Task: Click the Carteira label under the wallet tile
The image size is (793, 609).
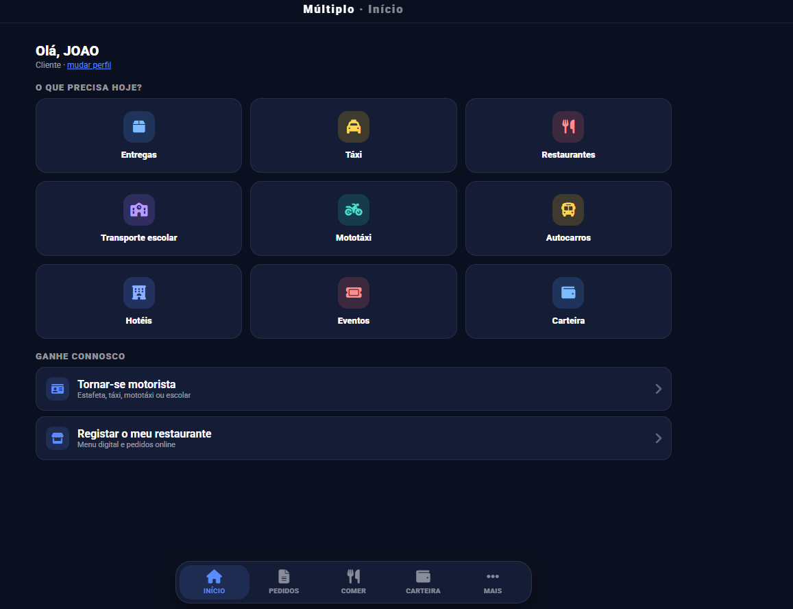Action: click(x=568, y=321)
